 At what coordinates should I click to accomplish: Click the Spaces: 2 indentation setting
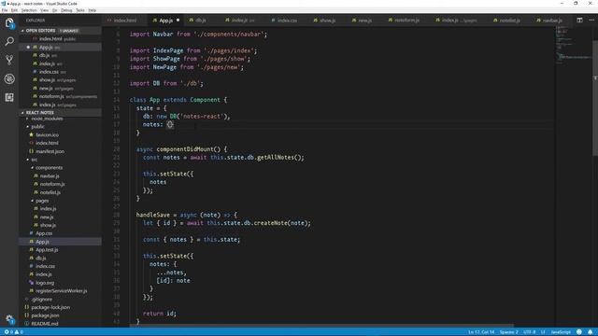(x=508, y=332)
